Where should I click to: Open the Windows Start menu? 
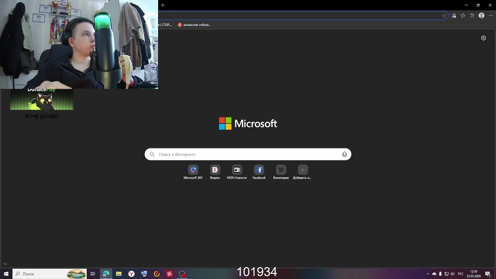pyautogui.click(x=6, y=274)
